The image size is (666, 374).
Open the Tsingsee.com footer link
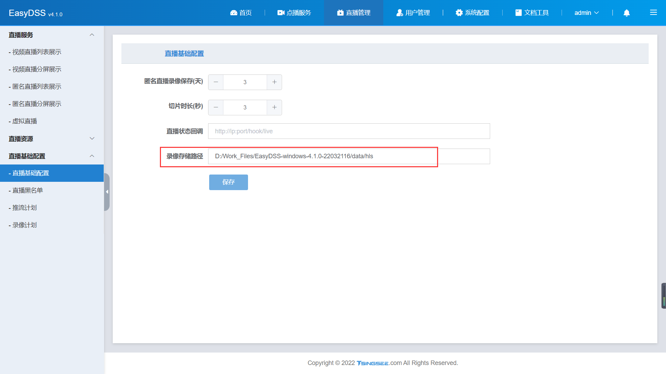(x=373, y=363)
